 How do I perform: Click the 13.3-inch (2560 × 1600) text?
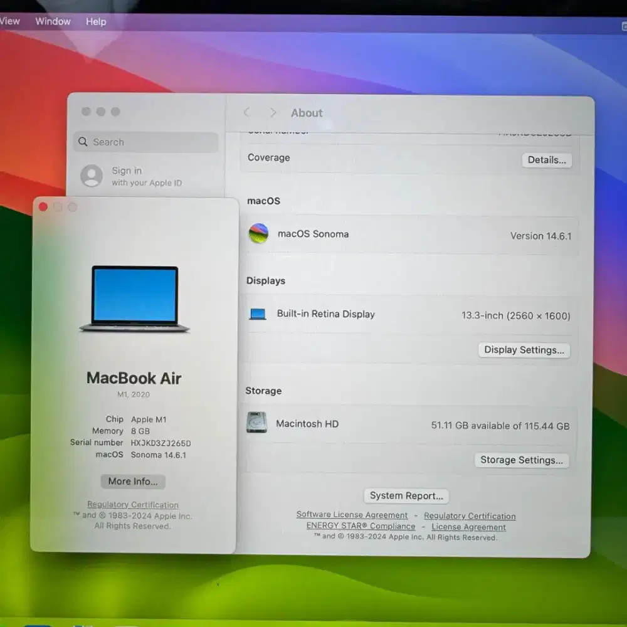(x=516, y=315)
